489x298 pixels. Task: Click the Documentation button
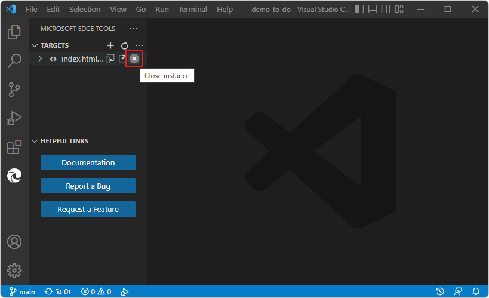88,162
